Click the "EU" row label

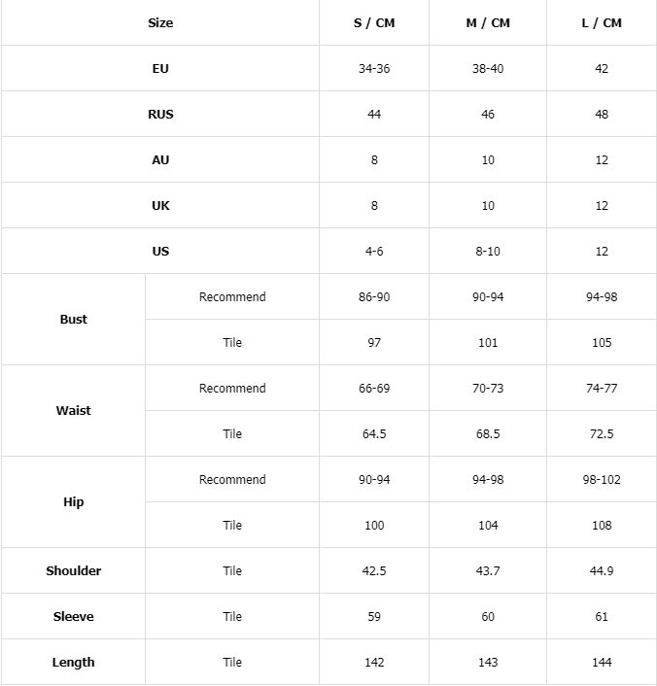click(160, 69)
